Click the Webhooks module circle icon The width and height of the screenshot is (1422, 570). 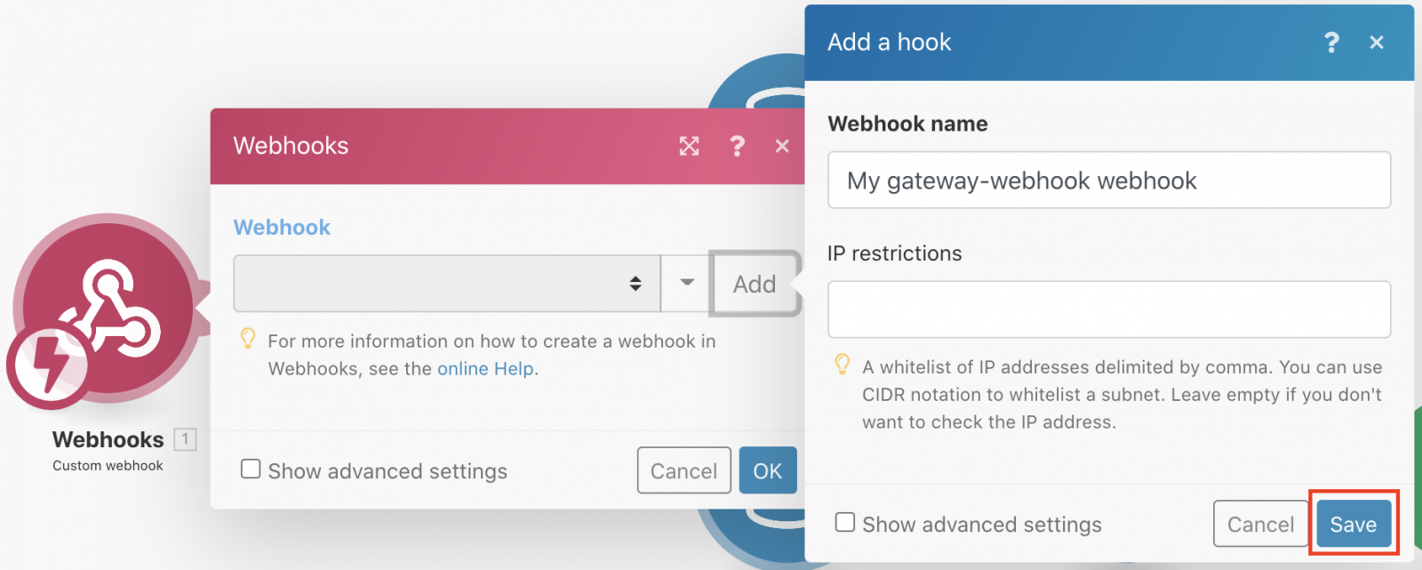(108, 308)
